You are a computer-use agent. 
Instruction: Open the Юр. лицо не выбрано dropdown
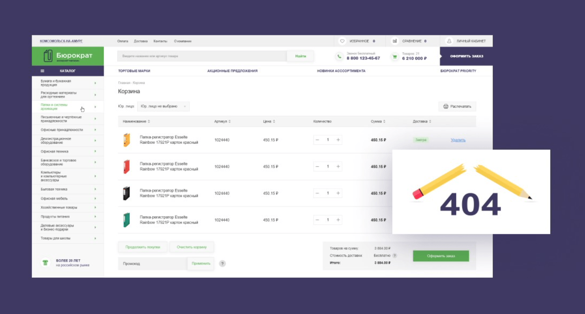[x=163, y=106]
